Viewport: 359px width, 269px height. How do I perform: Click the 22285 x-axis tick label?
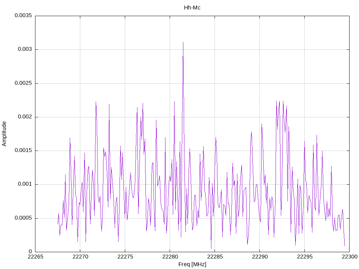pos(215,257)
